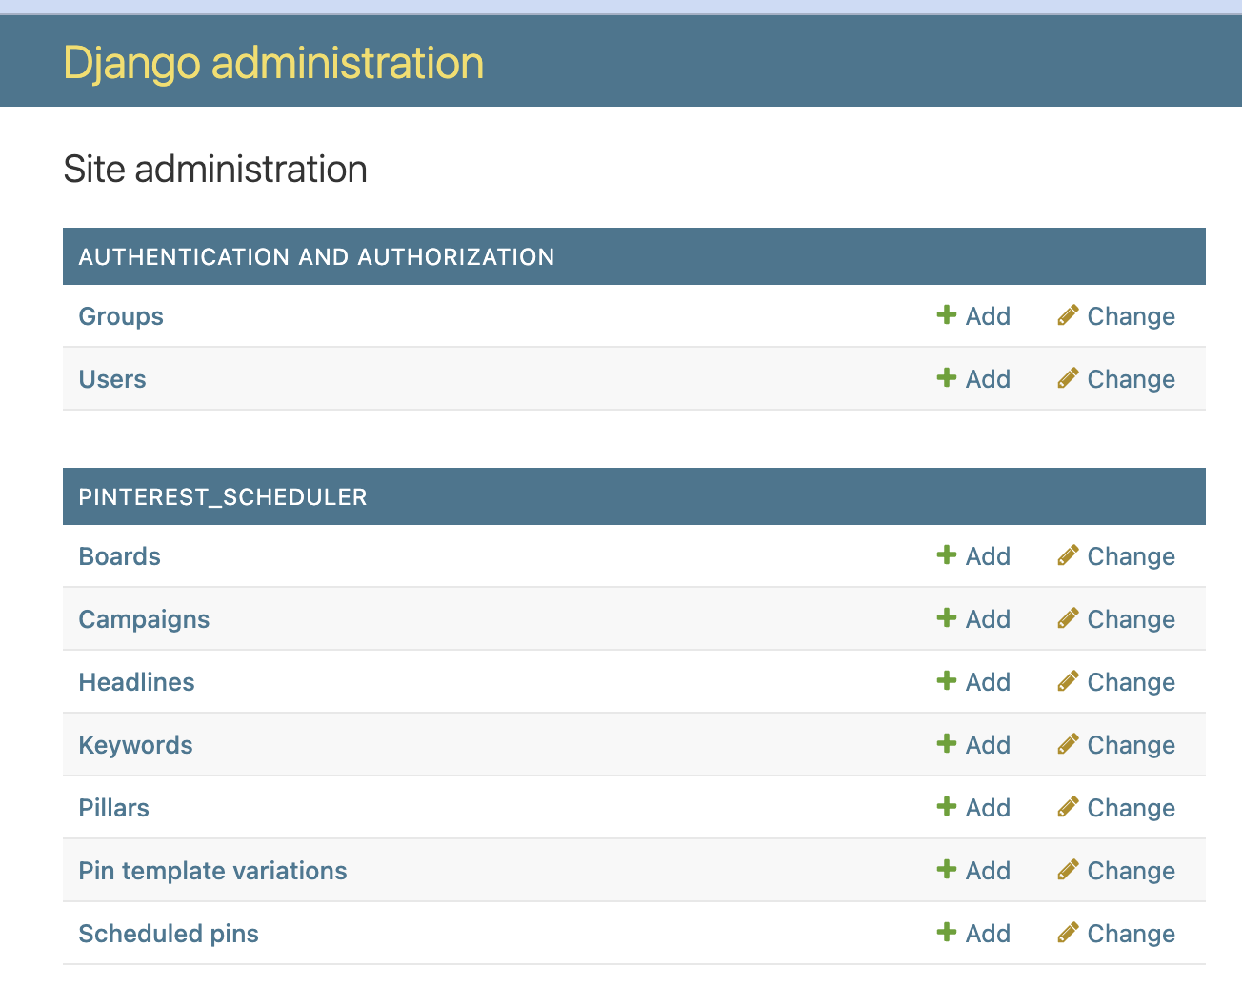Click the Add text for Keywords
Screen dimensions: 1242x1008
[x=988, y=745]
